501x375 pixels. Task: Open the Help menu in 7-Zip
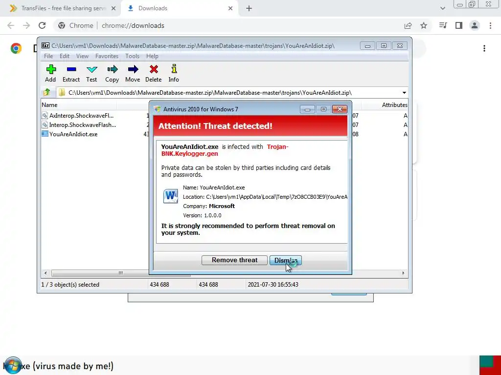click(x=153, y=56)
